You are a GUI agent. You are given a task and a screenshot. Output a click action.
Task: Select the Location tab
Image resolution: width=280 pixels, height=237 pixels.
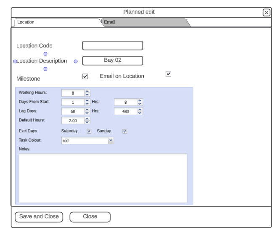point(58,23)
